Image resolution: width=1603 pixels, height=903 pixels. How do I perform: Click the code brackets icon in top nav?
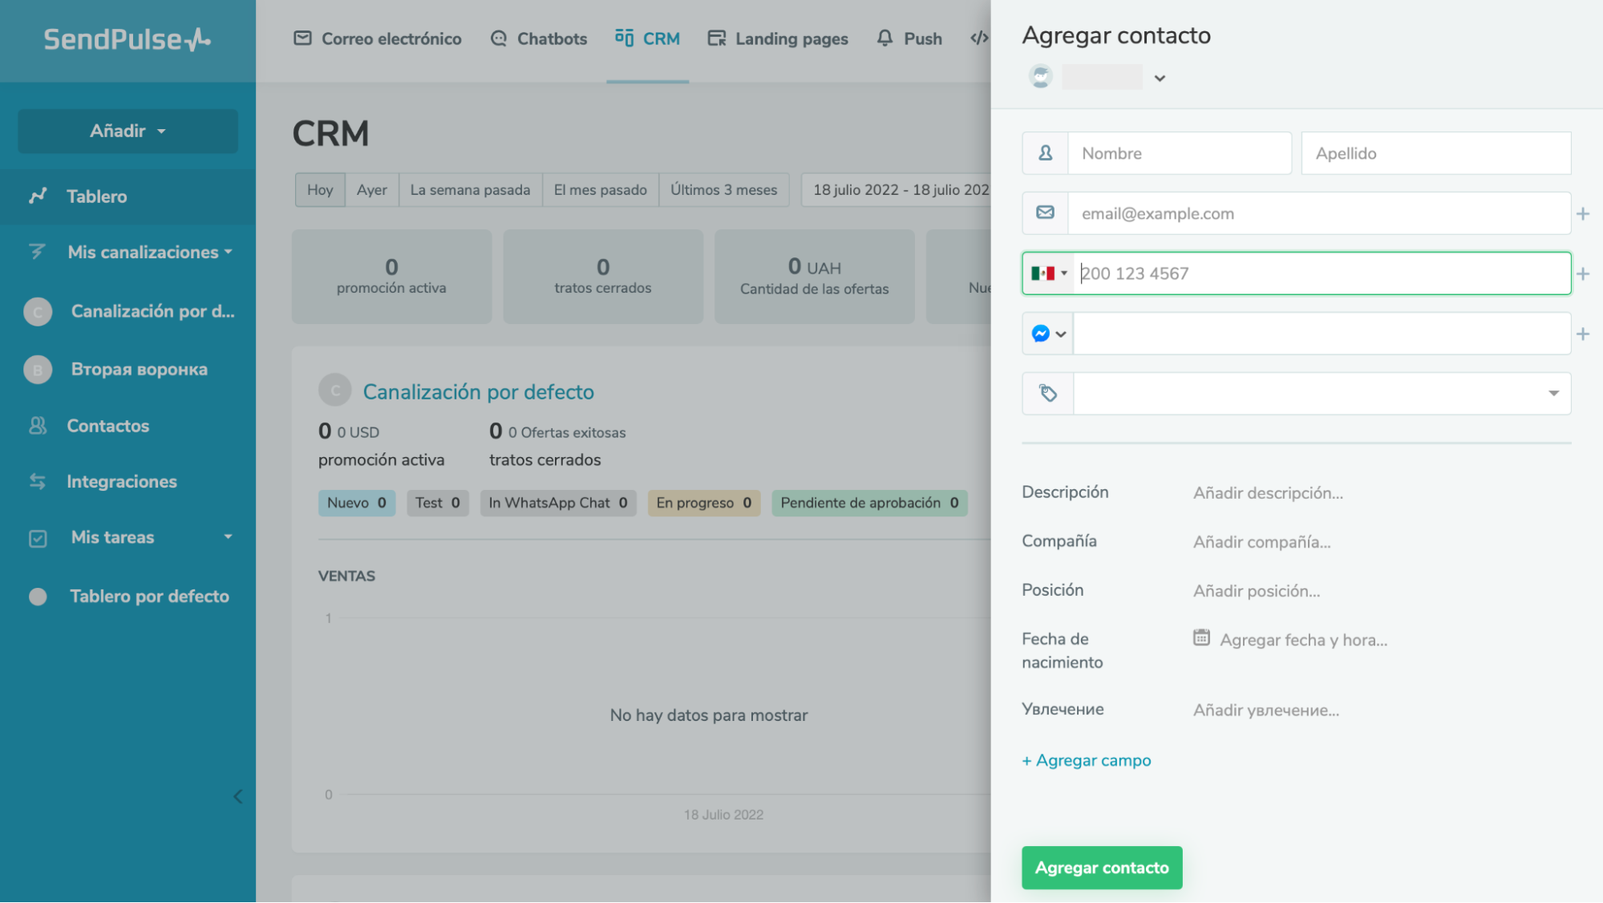click(978, 38)
